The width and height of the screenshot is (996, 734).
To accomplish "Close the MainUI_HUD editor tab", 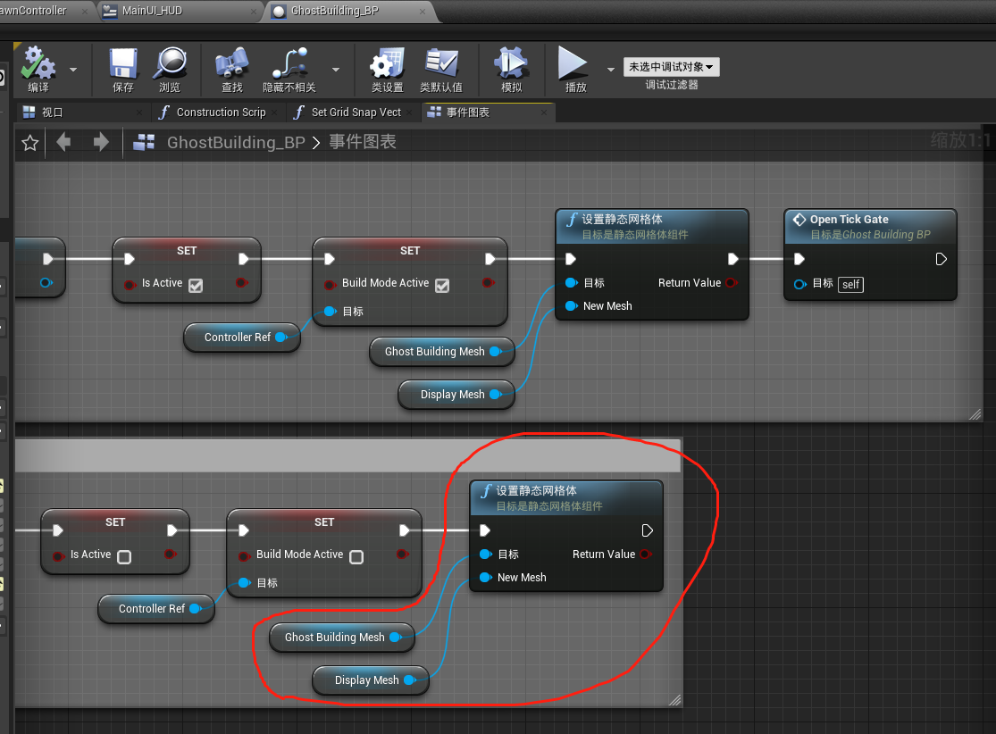I will tap(254, 12).
